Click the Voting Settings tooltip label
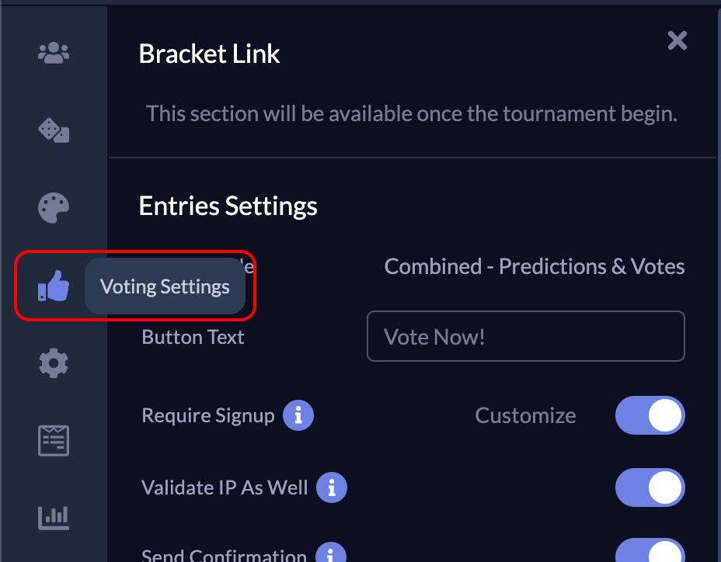The width and height of the screenshot is (721, 562). (164, 286)
